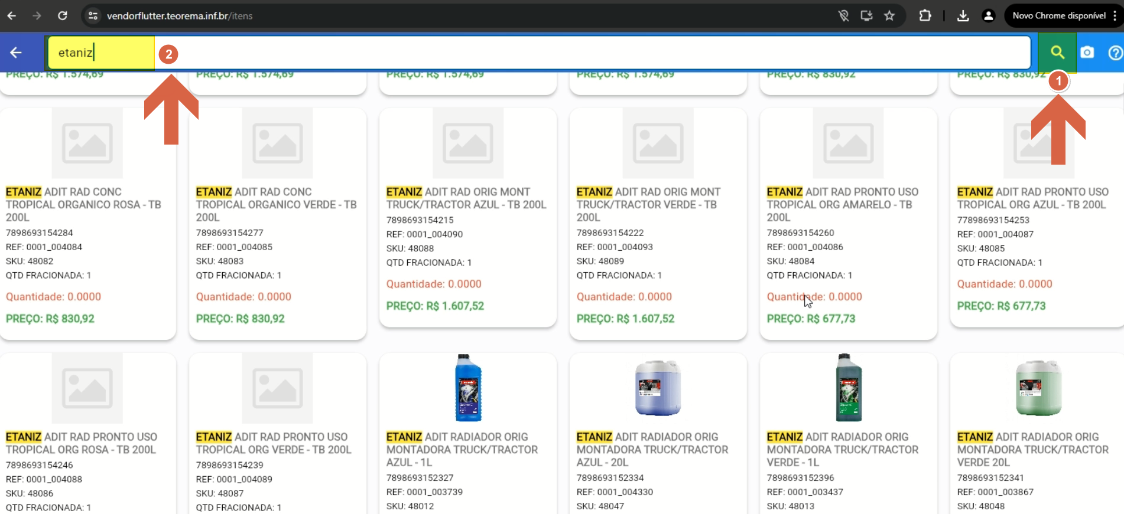1124x514 pixels.
Task: Open the Chrome three-dot menu
Action: click(x=1115, y=16)
